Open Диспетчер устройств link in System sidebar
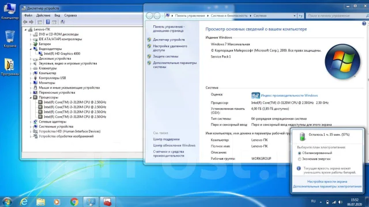Viewport: 369px width, 207px height. (x=169, y=40)
